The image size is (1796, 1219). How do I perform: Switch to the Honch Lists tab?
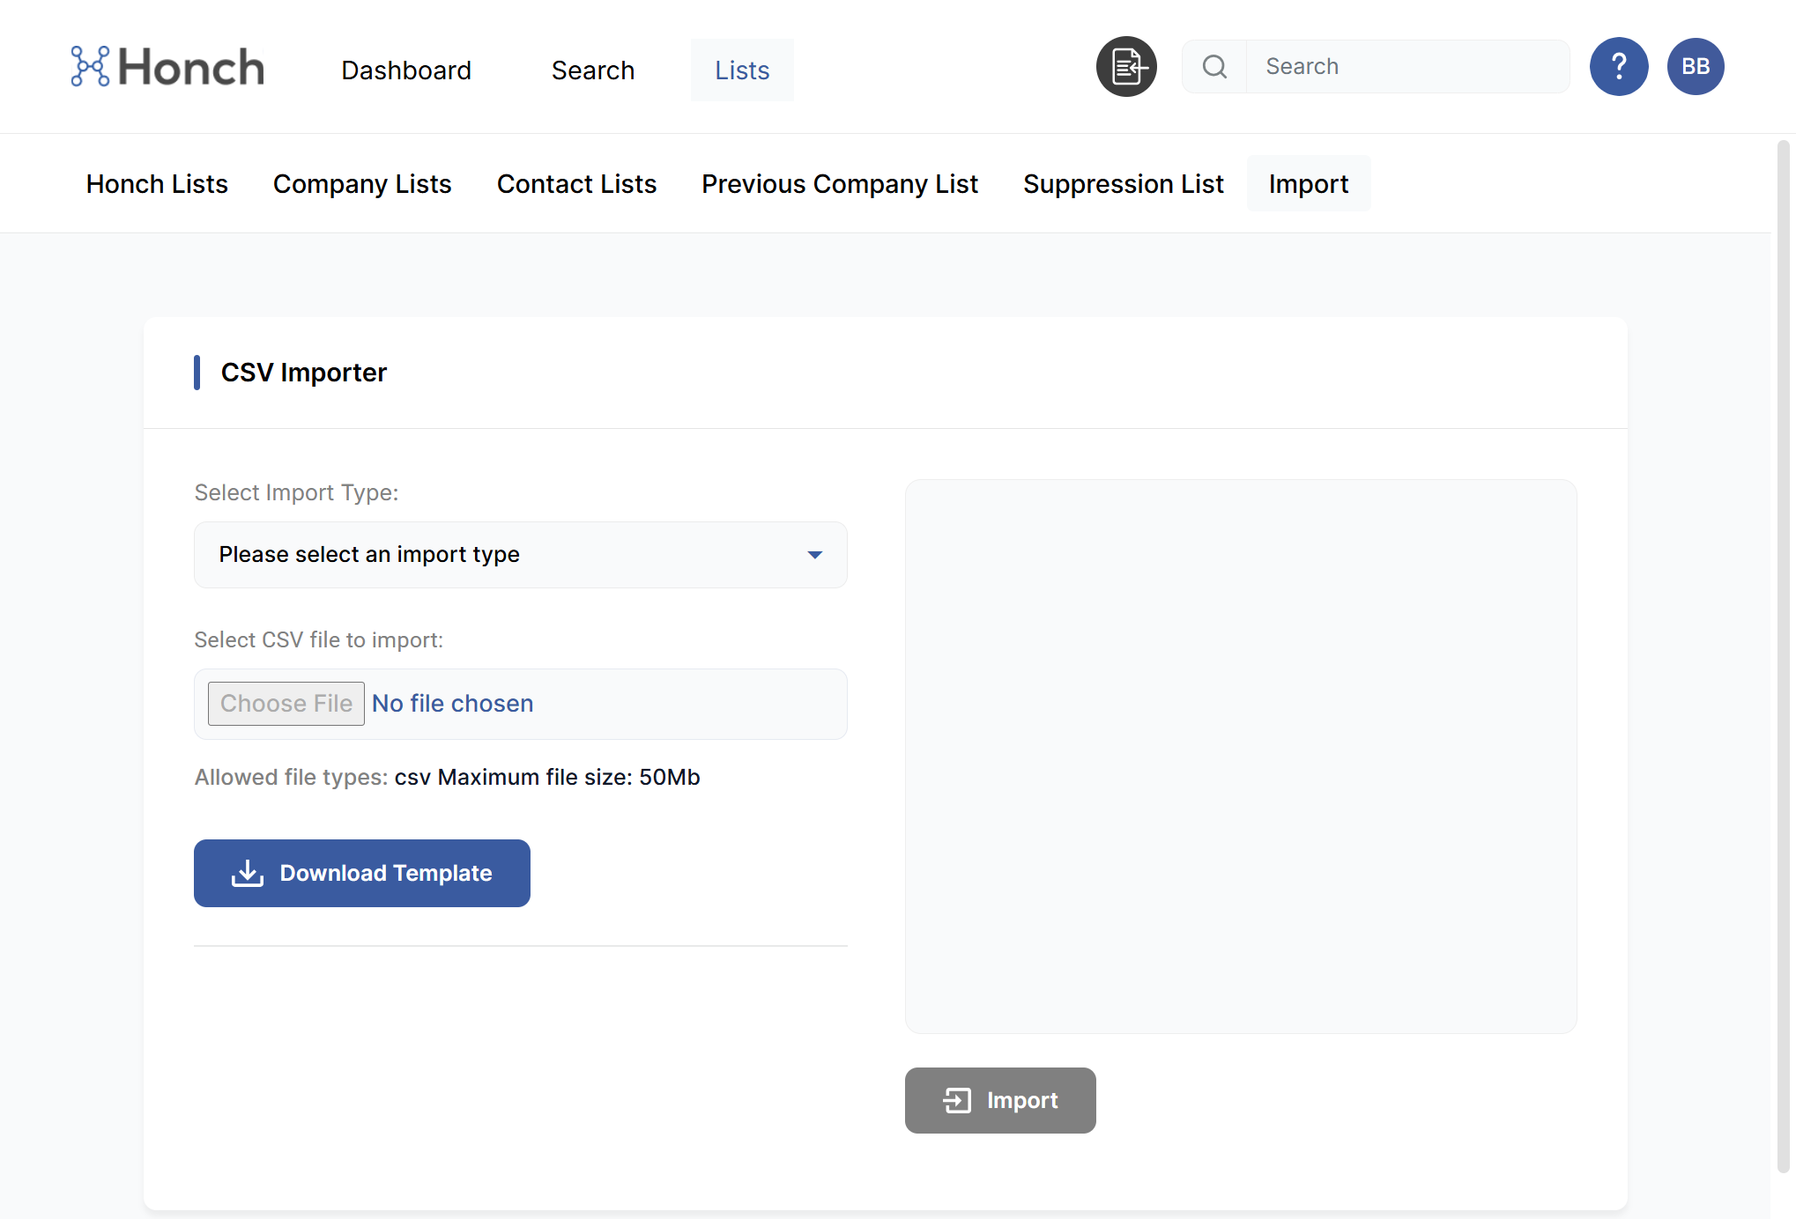click(x=157, y=184)
